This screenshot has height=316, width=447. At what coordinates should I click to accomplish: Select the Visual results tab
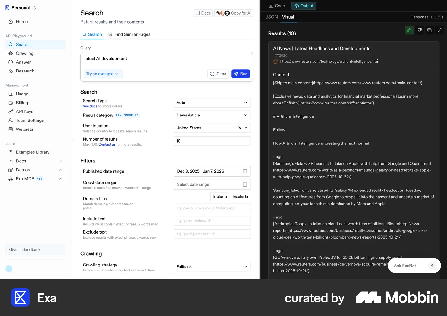[x=288, y=17]
